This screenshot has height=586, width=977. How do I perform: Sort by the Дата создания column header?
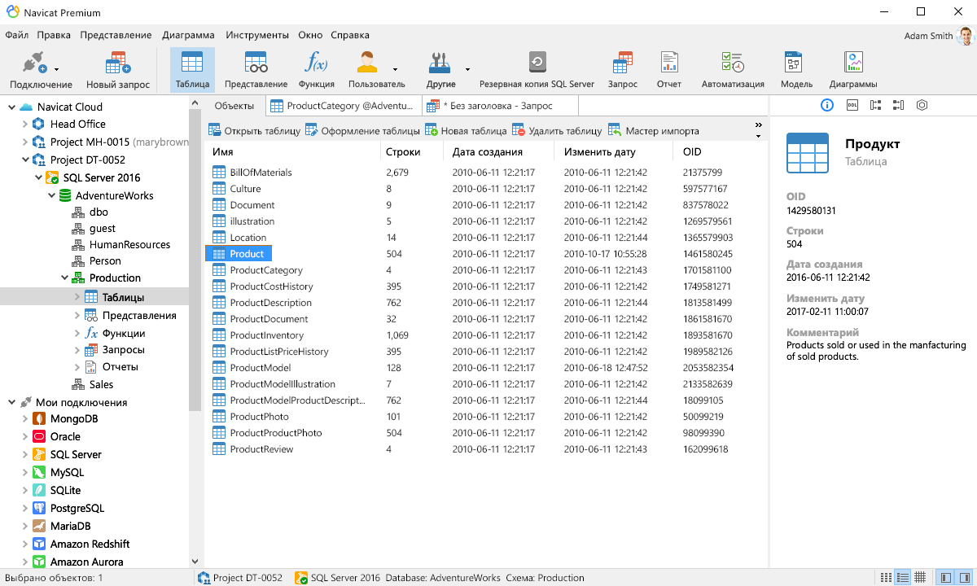(500, 152)
